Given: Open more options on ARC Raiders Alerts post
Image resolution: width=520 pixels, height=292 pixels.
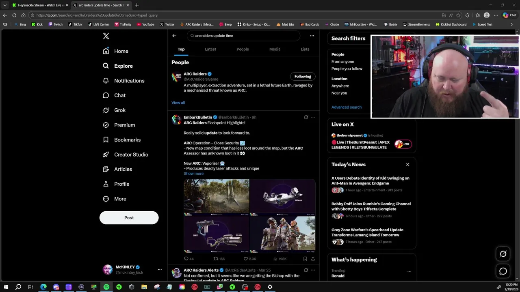Looking at the screenshot, I should coord(313,270).
